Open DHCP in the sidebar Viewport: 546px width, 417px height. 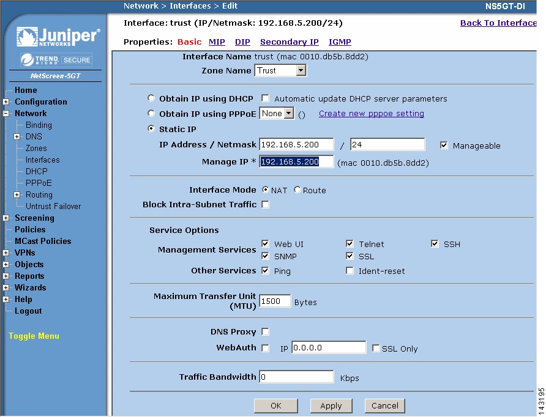pyautogui.click(x=37, y=171)
